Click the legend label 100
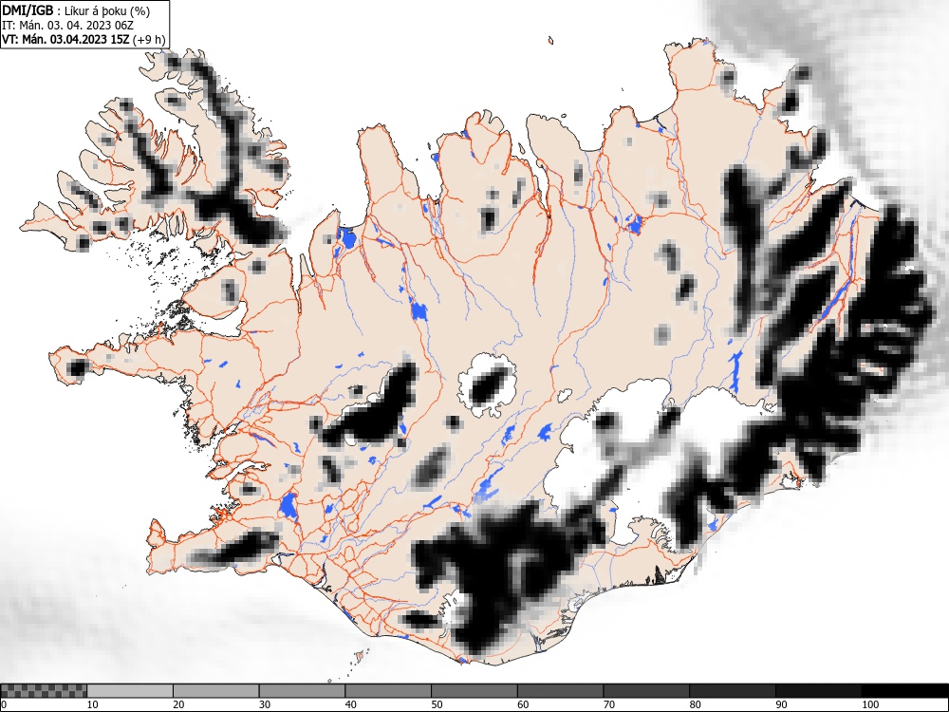Screen dimensions: 949x712 (869, 704)
